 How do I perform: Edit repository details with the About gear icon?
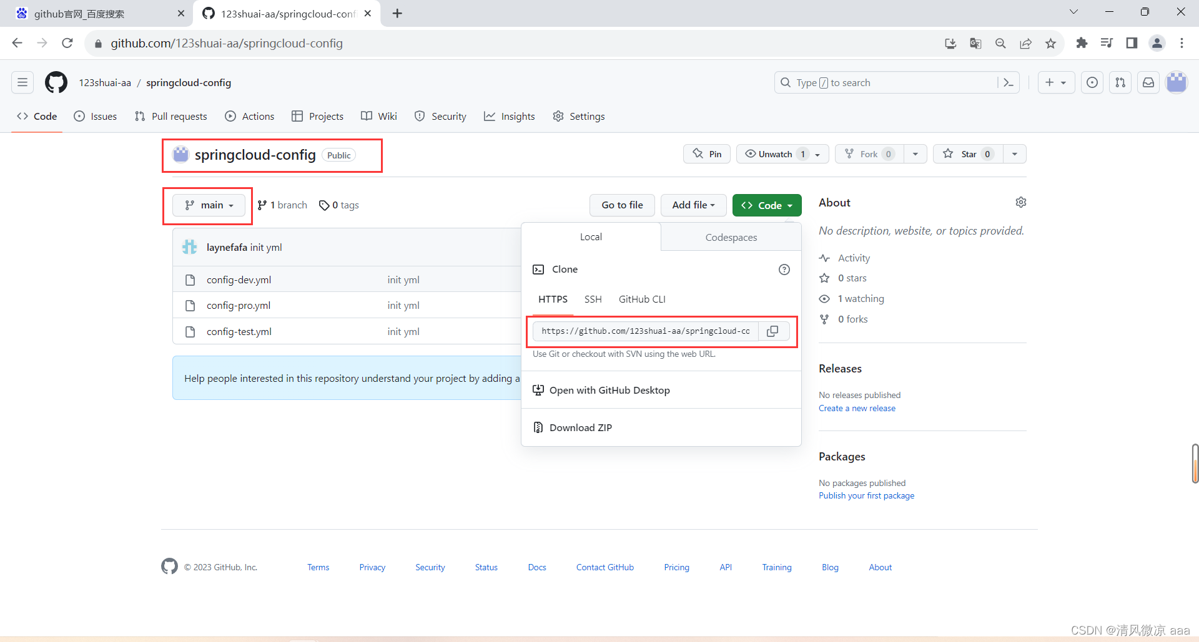(x=1021, y=202)
